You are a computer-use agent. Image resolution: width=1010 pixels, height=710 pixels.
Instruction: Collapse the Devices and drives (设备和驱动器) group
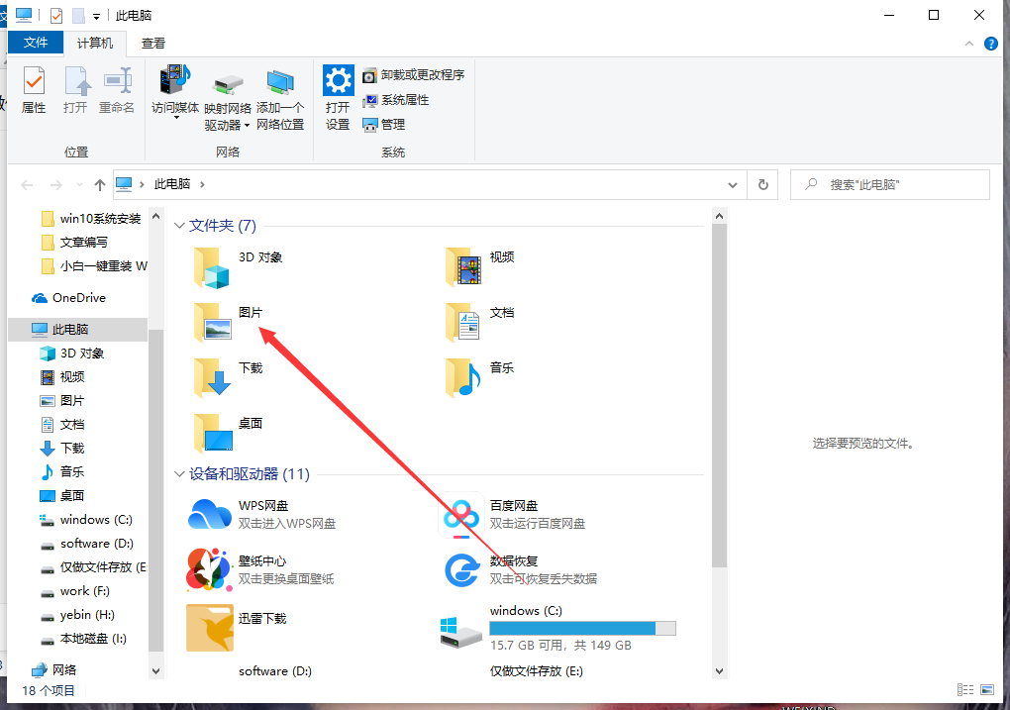[x=180, y=474]
